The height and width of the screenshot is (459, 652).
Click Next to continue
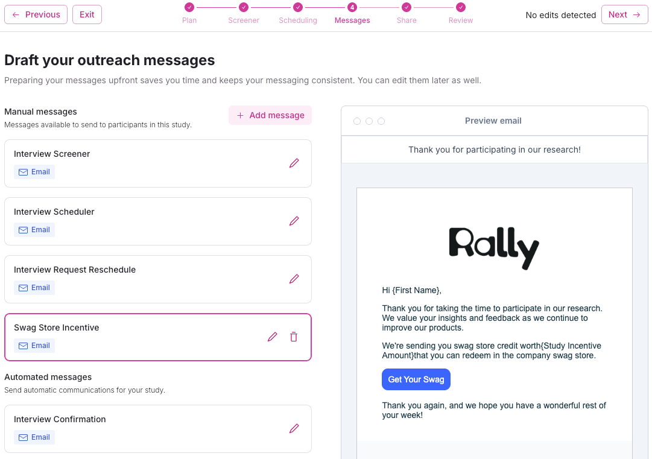624,14
